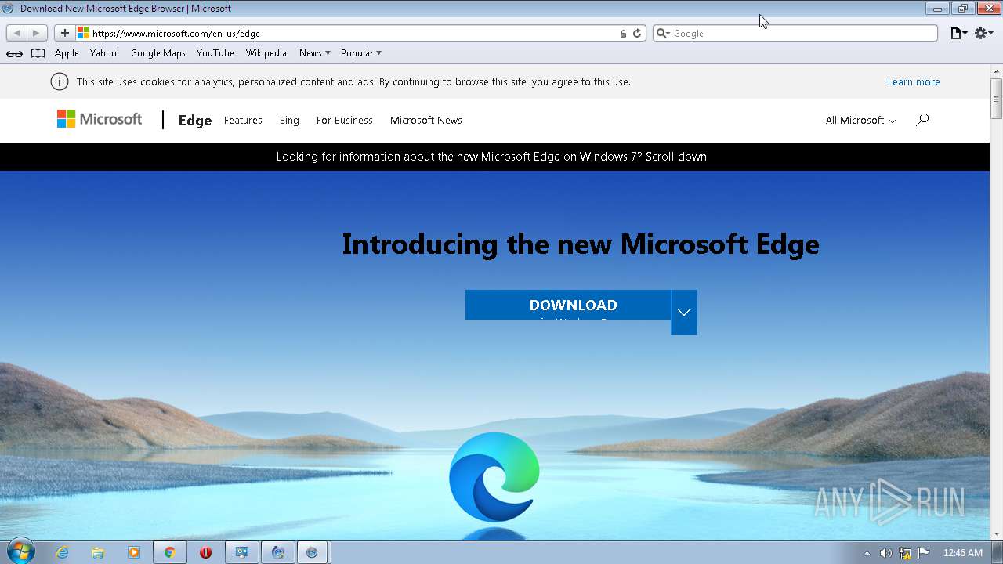The width and height of the screenshot is (1003, 564).
Task: Reload the page with the refresh icon
Action: pyautogui.click(x=637, y=34)
